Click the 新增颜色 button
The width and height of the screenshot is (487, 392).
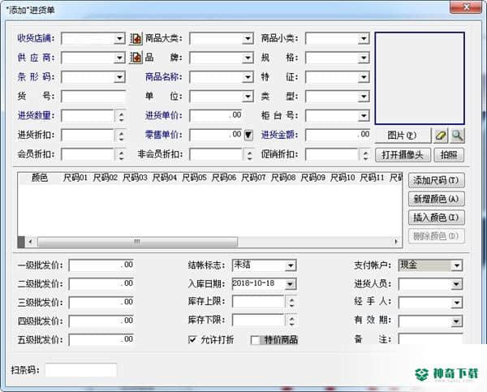tap(437, 199)
